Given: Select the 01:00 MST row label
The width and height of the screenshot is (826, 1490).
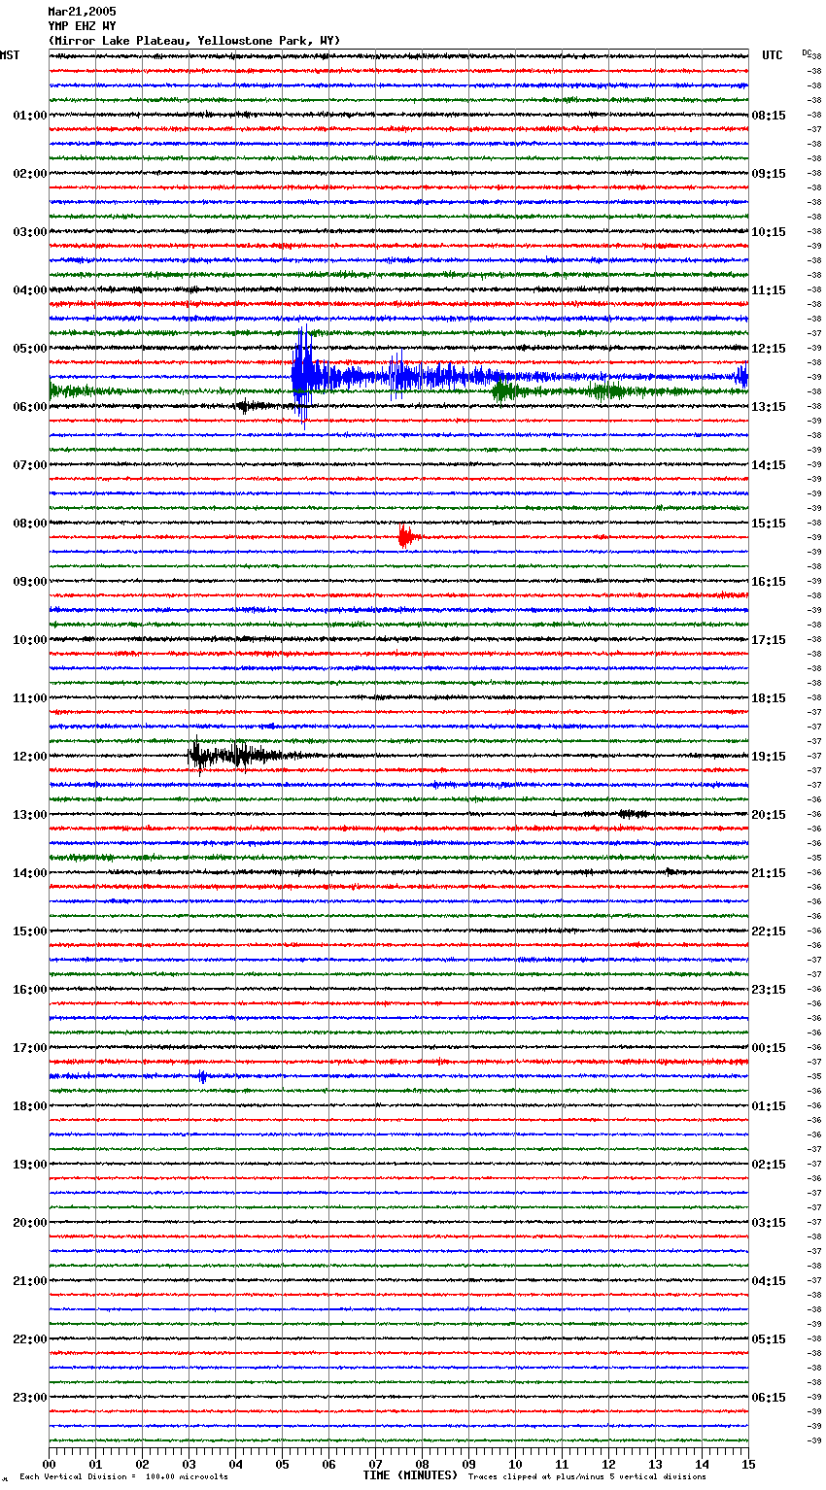Looking at the screenshot, I should 29,116.
